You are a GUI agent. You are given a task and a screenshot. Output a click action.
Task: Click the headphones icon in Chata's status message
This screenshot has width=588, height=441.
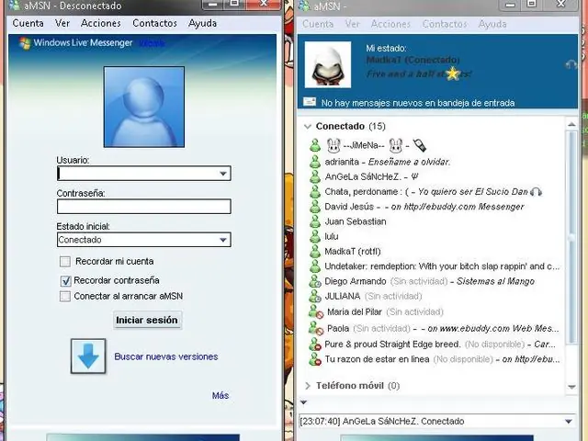click(537, 192)
